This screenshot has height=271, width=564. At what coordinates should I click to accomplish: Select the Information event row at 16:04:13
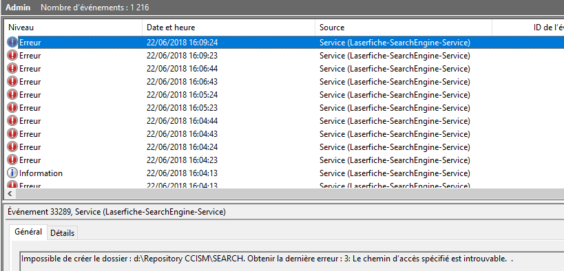[284, 173]
